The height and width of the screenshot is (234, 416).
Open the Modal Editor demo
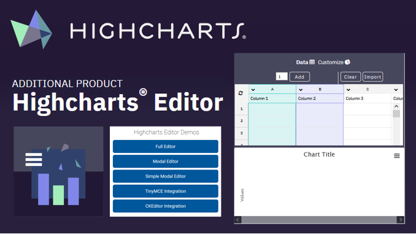pos(166,162)
